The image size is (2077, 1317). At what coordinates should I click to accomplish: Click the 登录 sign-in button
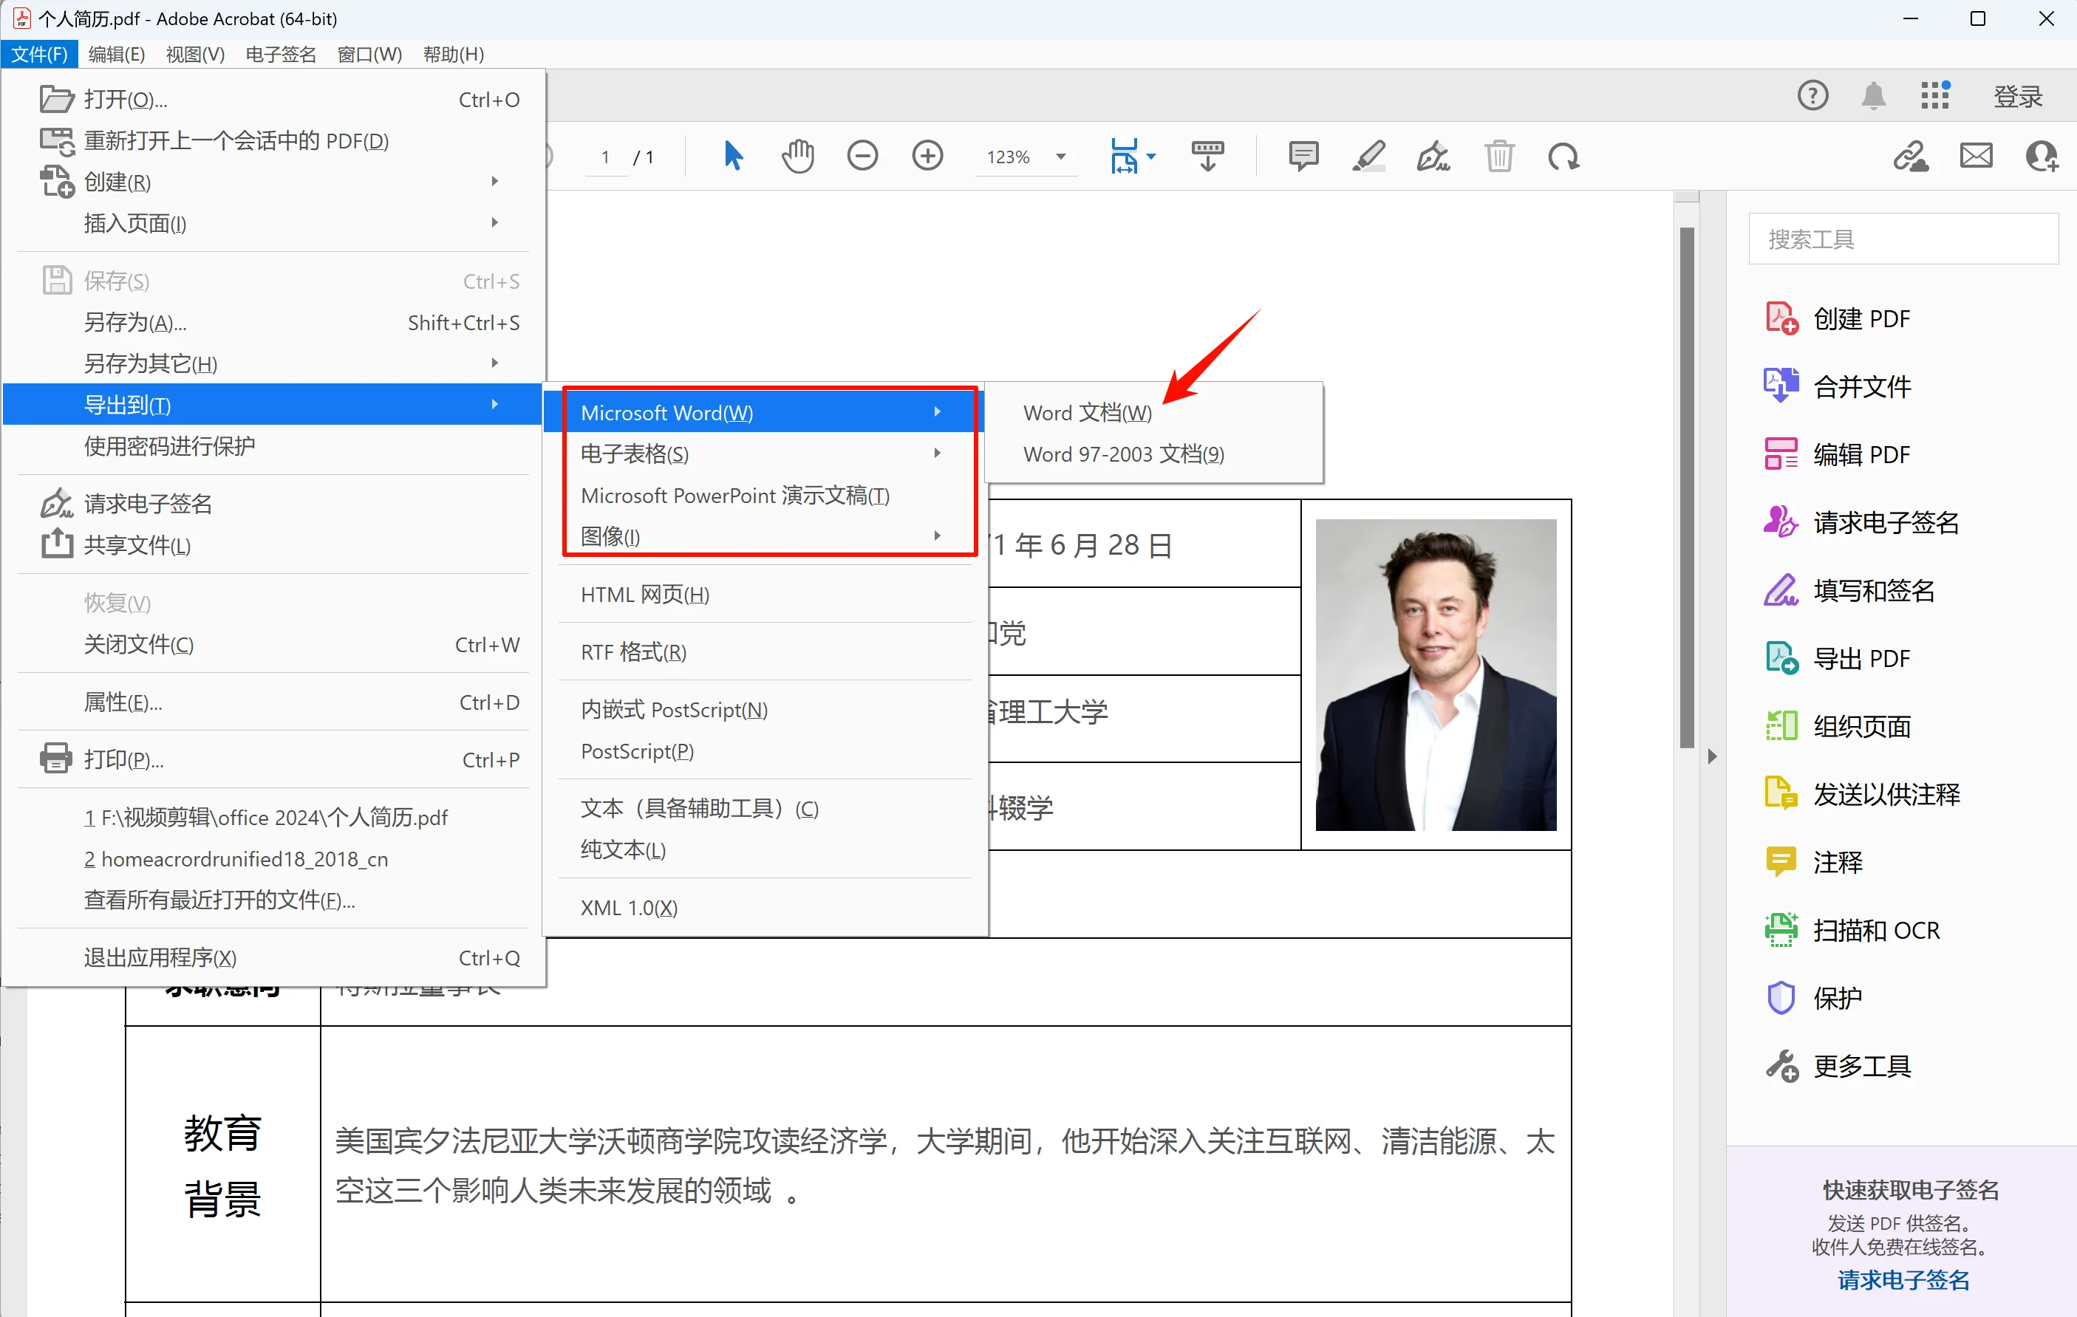[x=2017, y=96]
